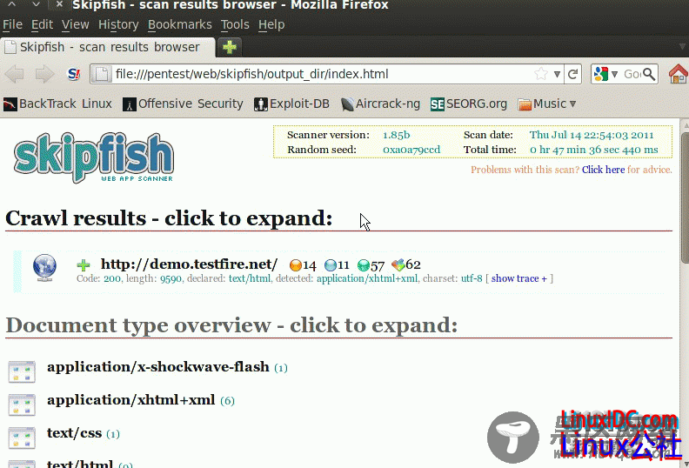The height and width of the screenshot is (468, 689).
Task: Click the scrollbar down arrow
Action: tap(685, 463)
